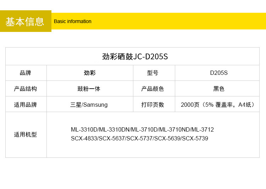Screen dimensions: 266x189
Task: Select the 产品颜色 label cell
Action: point(153,89)
